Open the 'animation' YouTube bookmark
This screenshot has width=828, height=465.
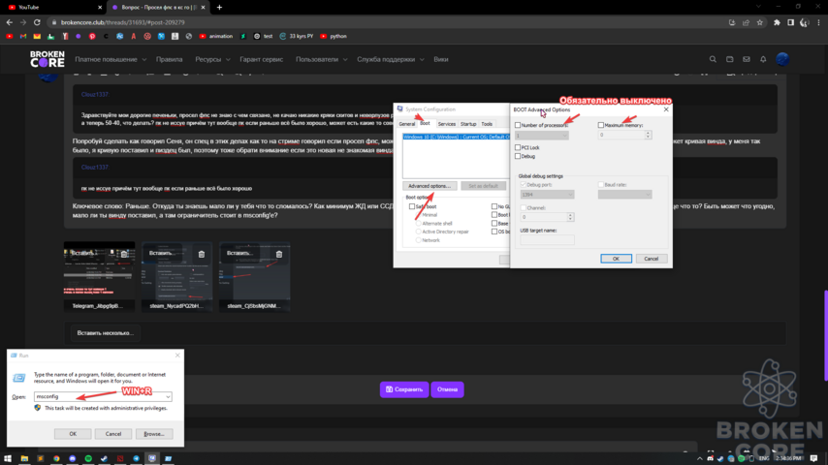(x=216, y=37)
